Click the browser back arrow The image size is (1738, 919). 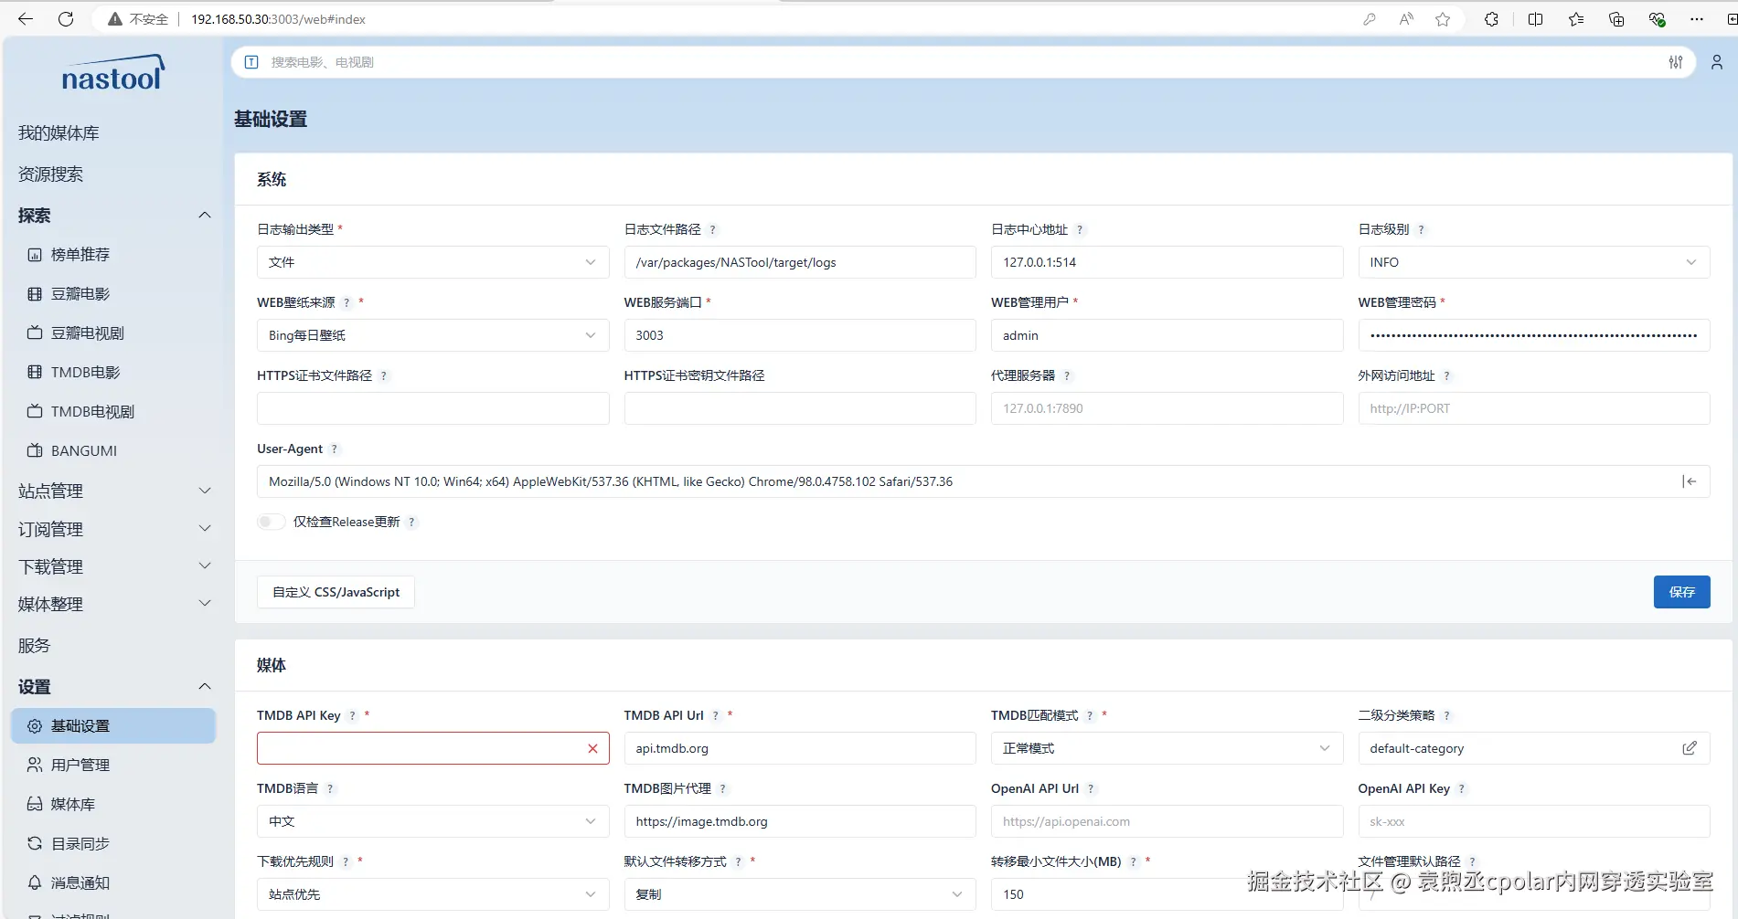click(26, 19)
